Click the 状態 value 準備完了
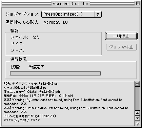Viewport: 142px width, 128px height. (x=36, y=67)
